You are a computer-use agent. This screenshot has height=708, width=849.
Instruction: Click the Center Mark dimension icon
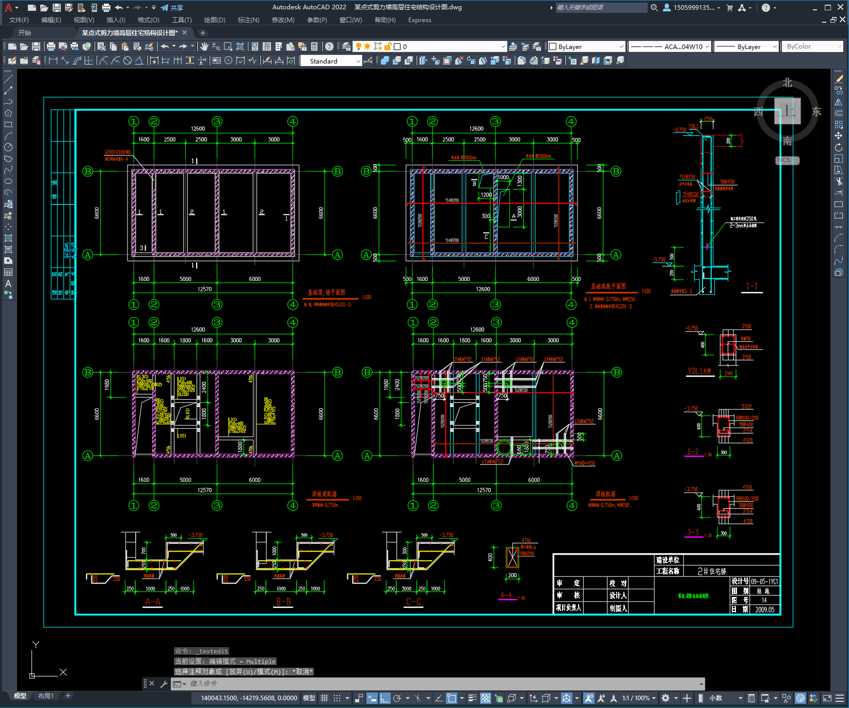[x=228, y=60]
